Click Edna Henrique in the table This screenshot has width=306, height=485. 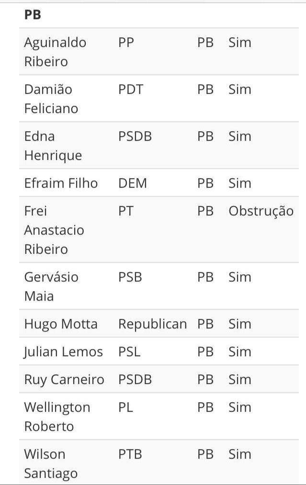click(53, 146)
